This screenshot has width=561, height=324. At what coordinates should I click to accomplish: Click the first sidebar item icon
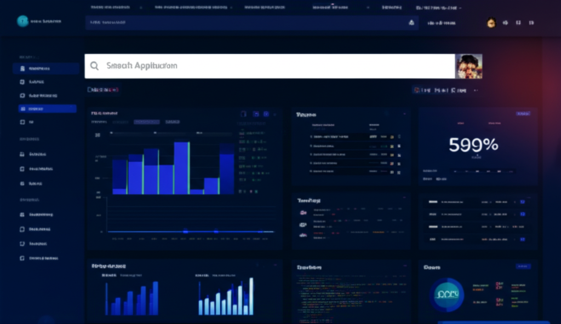click(22, 69)
